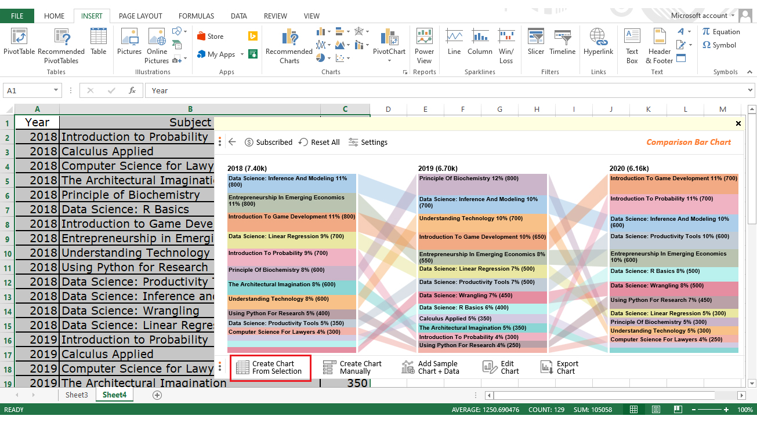Click the Subscribed button

pos(269,142)
